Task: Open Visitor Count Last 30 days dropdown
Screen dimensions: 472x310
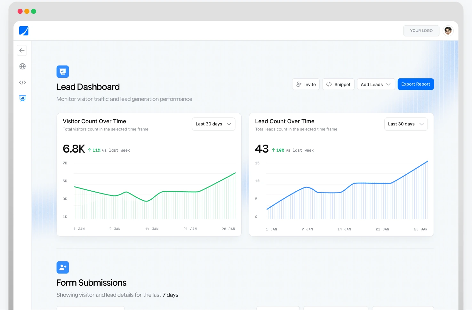Action: [x=213, y=124]
